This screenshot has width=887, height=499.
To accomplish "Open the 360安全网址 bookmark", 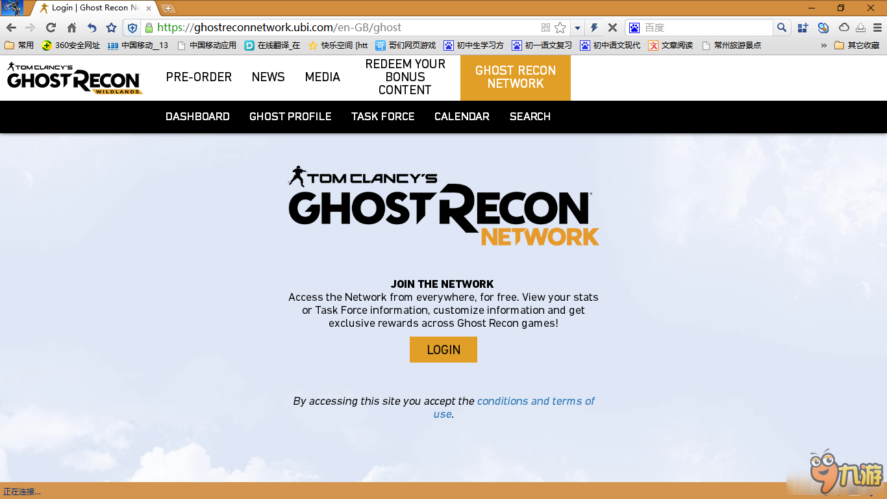I will [71, 45].
